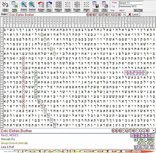Print the screen with the printer icon
Image resolution: width=156 pixels, height=153 pixels.
(105, 6)
